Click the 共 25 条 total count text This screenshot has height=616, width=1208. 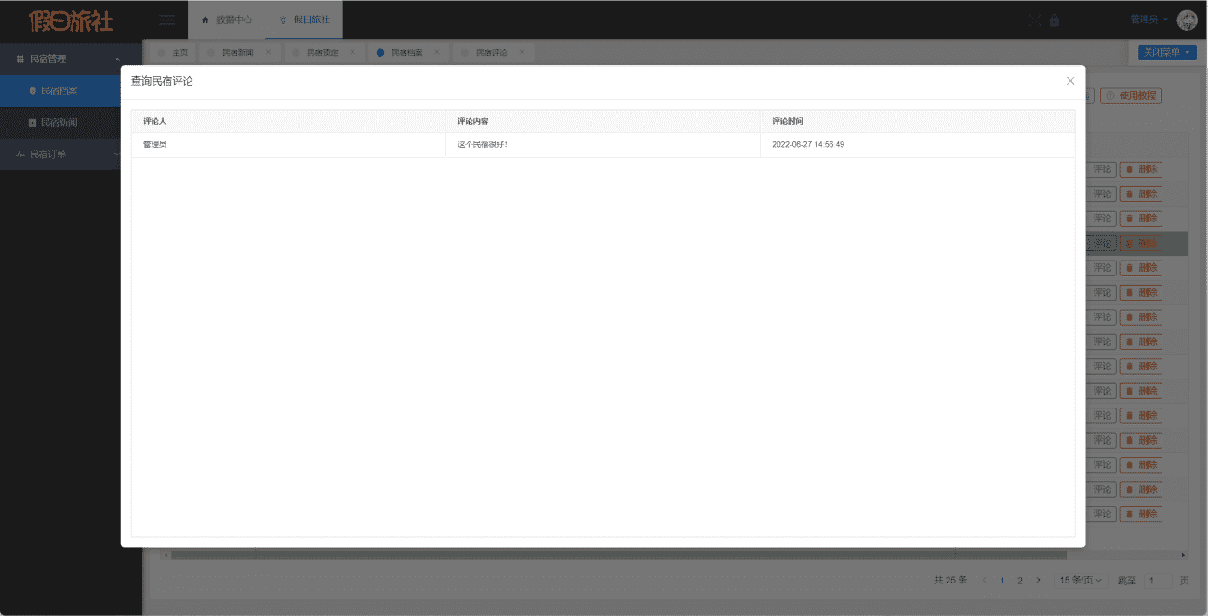(950, 581)
